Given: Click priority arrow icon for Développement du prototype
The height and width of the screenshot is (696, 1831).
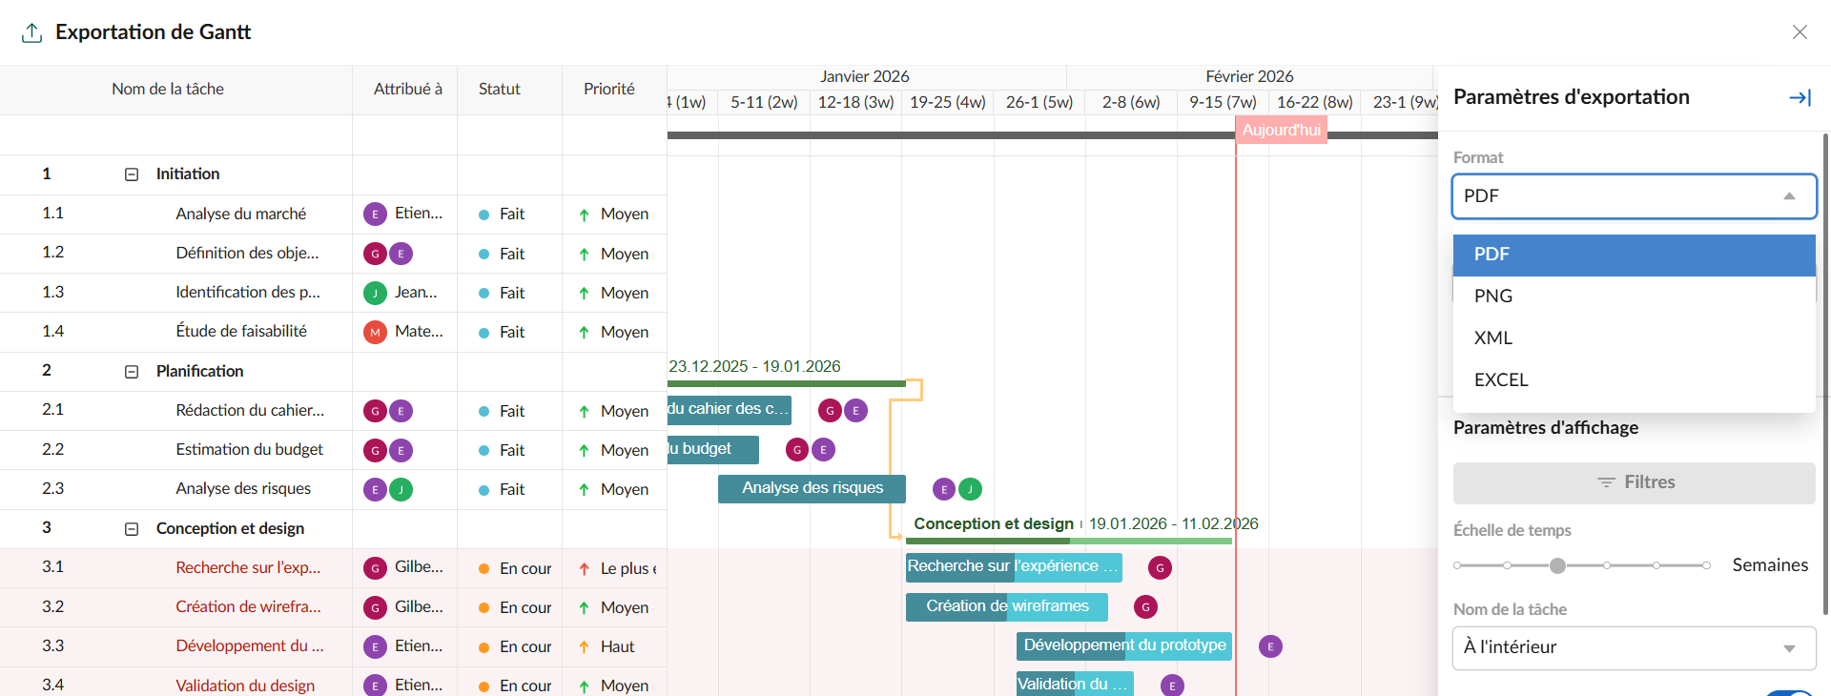Looking at the screenshot, I should (x=584, y=647).
